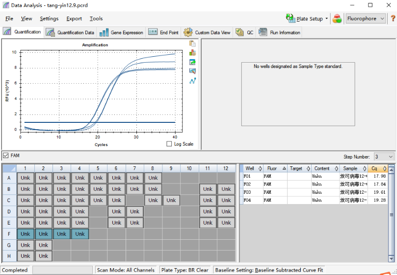Click the Quantification Data tab icon
This screenshot has height=275, width=397.
(50, 32)
